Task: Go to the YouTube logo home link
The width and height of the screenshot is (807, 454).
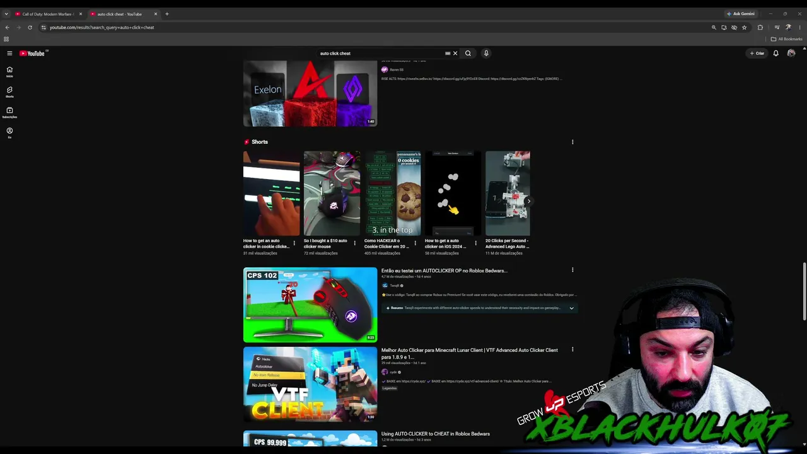Action: tap(32, 54)
